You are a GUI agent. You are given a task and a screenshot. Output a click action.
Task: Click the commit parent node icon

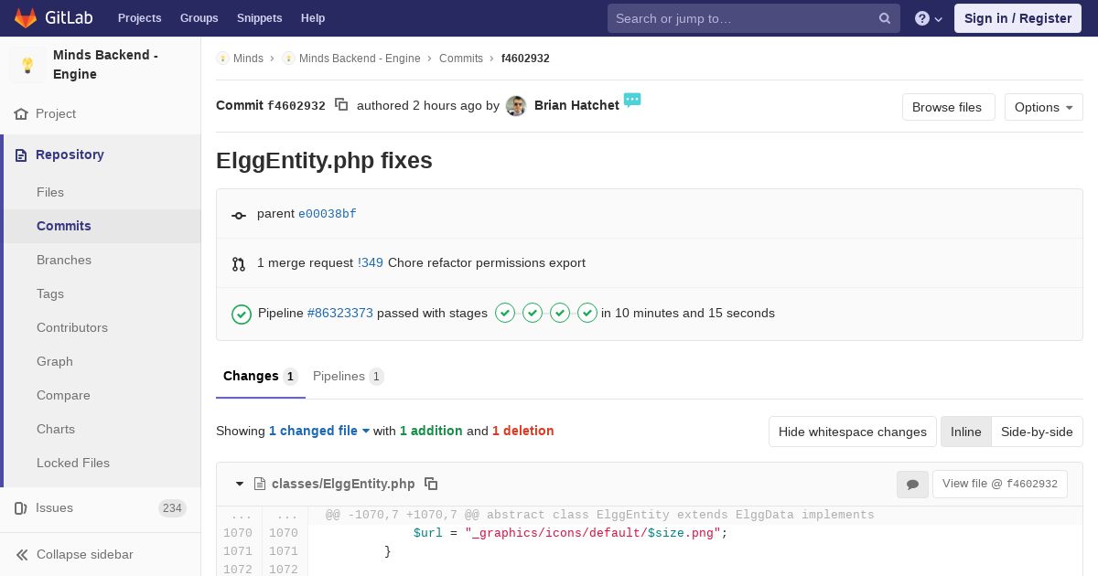239,215
